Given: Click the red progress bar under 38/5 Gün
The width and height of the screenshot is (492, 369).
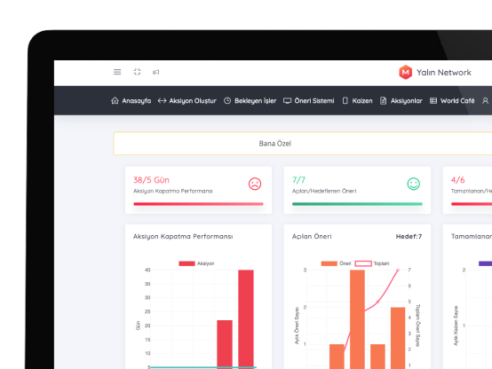Looking at the screenshot, I should pyautogui.click(x=198, y=204).
